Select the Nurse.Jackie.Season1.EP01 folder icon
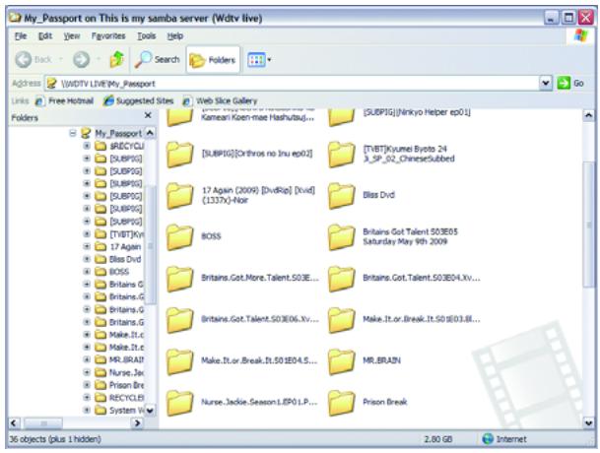Screen dimensions: 600x453 tap(180, 402)
